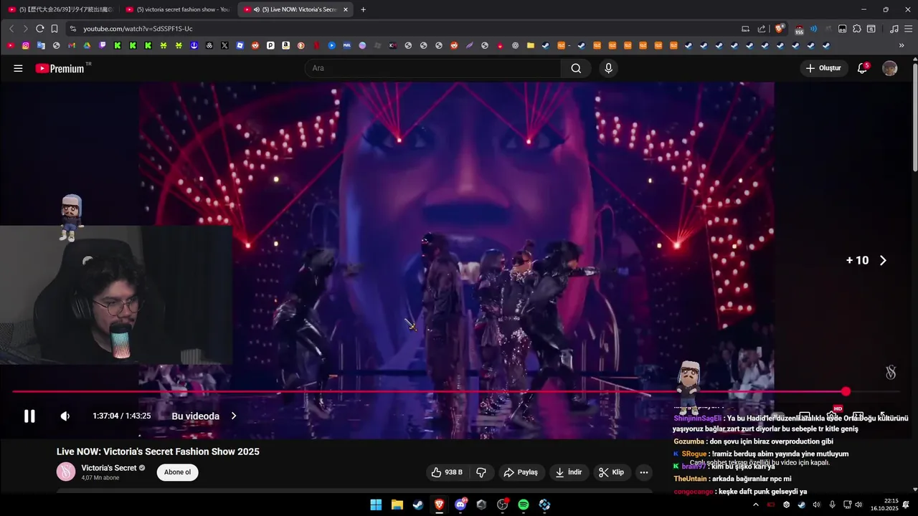Image resolution: width=918 pixels, height=516 pixels.
Task: Switch to the Japanese-titled YouTube tab
Action: click(60, 9)
